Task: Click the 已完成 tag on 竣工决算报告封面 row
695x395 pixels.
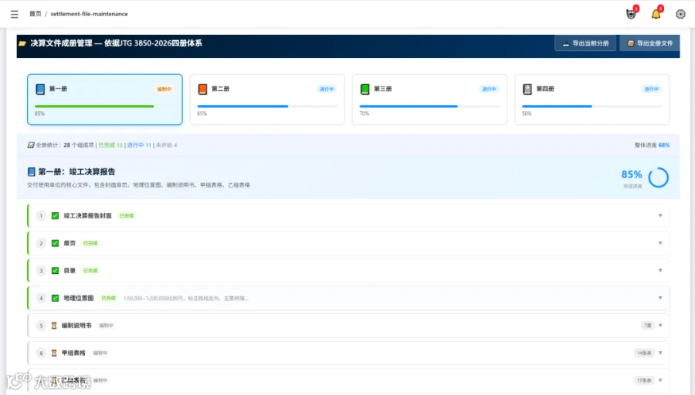Action: click(x=127, y=216)
